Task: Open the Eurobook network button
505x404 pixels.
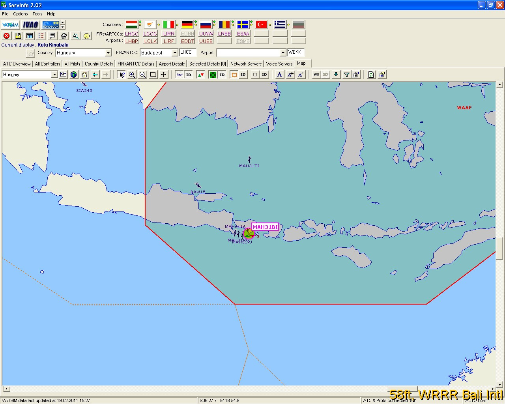Action: click(x=50, y=24)
